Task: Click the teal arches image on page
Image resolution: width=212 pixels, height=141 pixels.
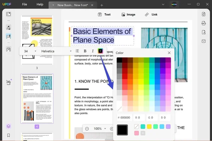Action: pos(164,55)
